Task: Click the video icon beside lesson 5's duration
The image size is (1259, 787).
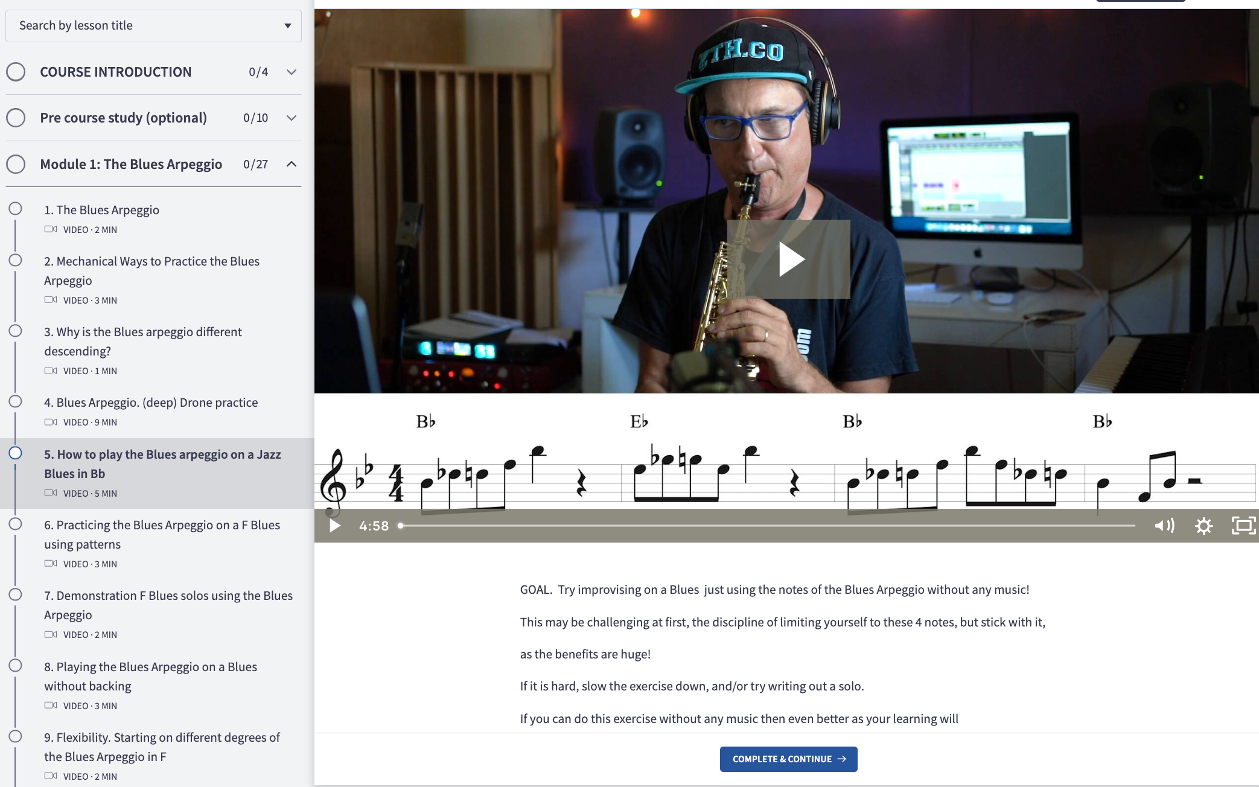Action: pyautogui.click(x=49, y=493)
